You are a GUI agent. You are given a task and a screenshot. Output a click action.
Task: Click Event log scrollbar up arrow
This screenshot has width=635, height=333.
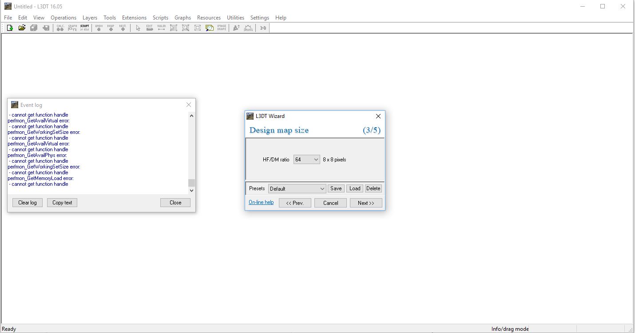click(191, 116)
